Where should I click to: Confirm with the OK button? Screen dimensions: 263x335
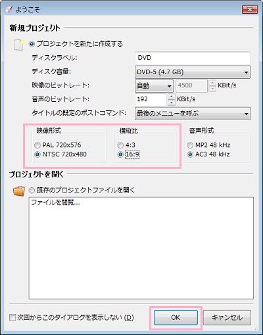pyautogui.click(x=176, y=317)
